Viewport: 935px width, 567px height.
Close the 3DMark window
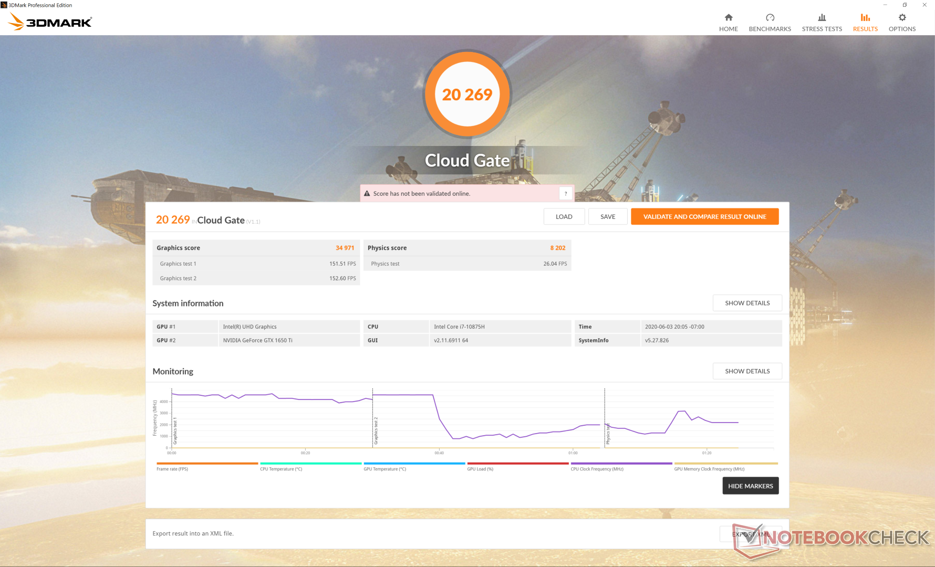click(924, 5)
